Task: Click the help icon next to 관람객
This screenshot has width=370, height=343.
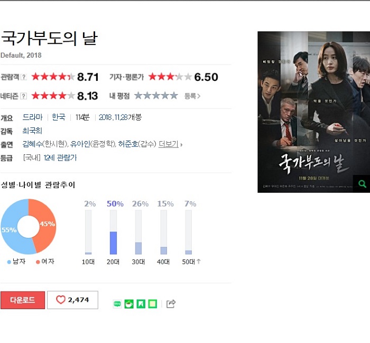Action: pos(24,77)
